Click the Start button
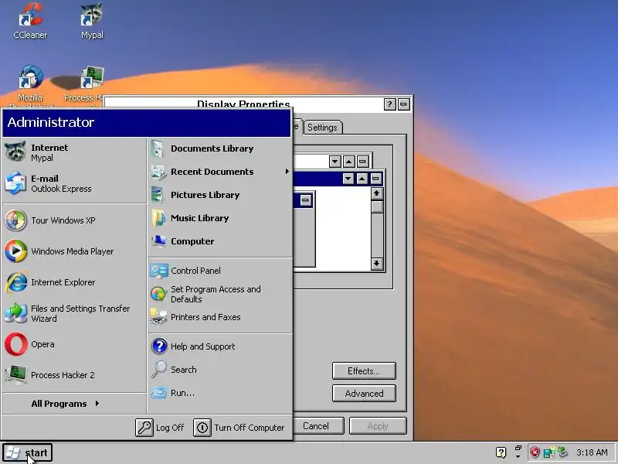The height and width of the screenshot is (464, 618). click(x=27, y=452)
